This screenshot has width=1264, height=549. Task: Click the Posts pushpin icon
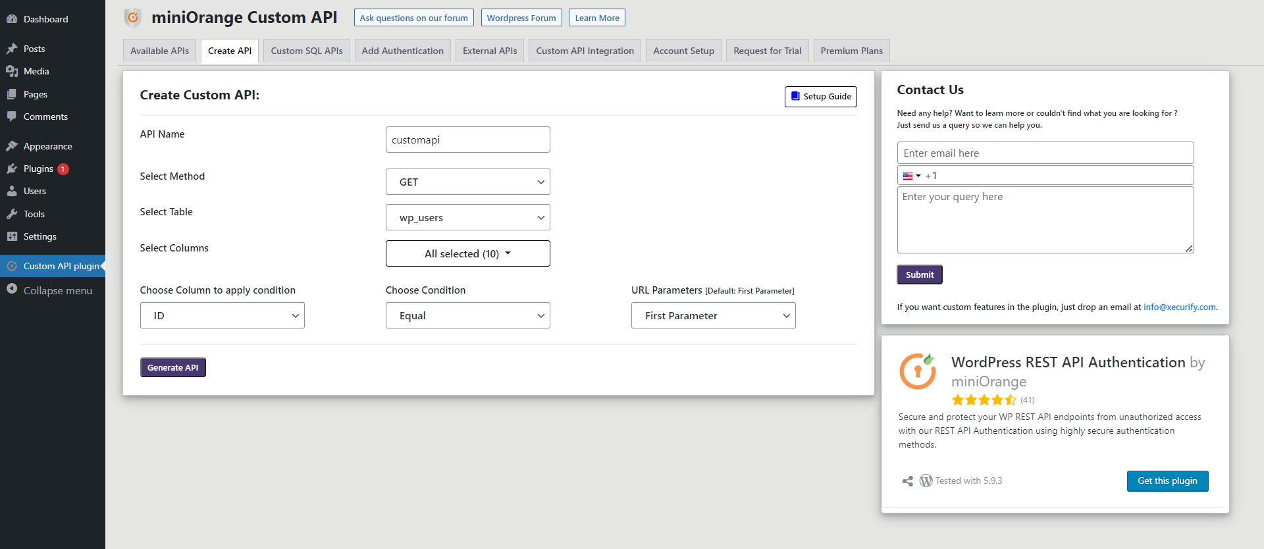12,49
